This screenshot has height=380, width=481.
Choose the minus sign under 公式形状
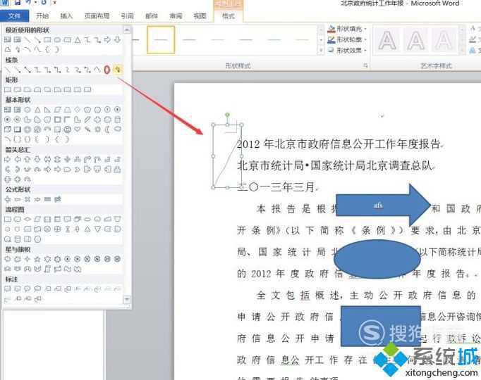(x=18, y=199)
